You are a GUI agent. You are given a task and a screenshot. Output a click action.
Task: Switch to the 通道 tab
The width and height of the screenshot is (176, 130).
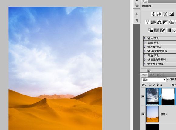click(152, 75)
